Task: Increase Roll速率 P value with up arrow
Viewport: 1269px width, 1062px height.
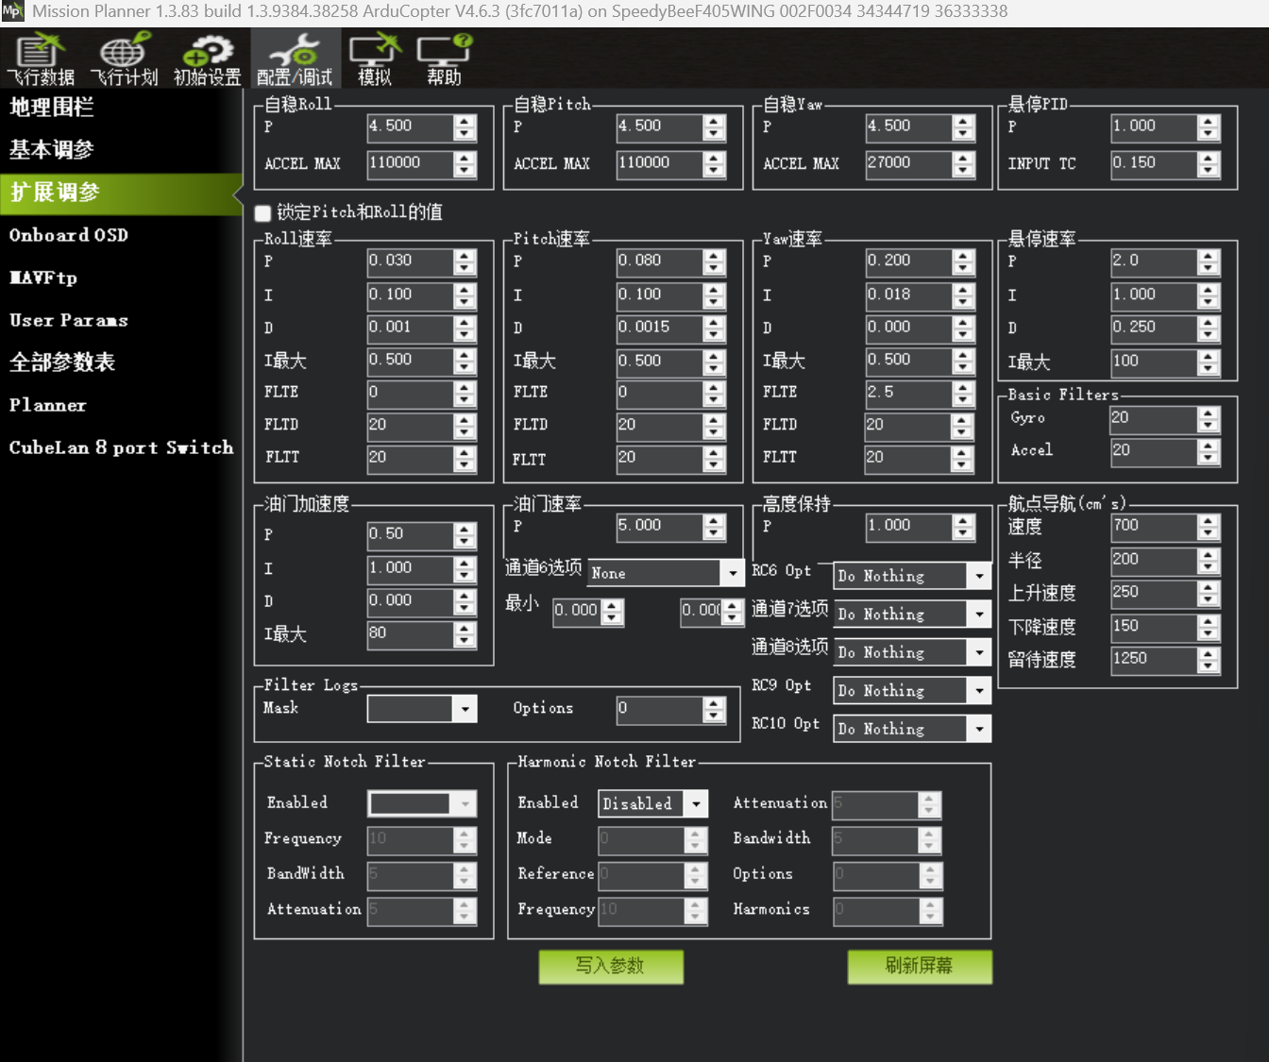Action: pyautogui.click(x=465, y=256)
